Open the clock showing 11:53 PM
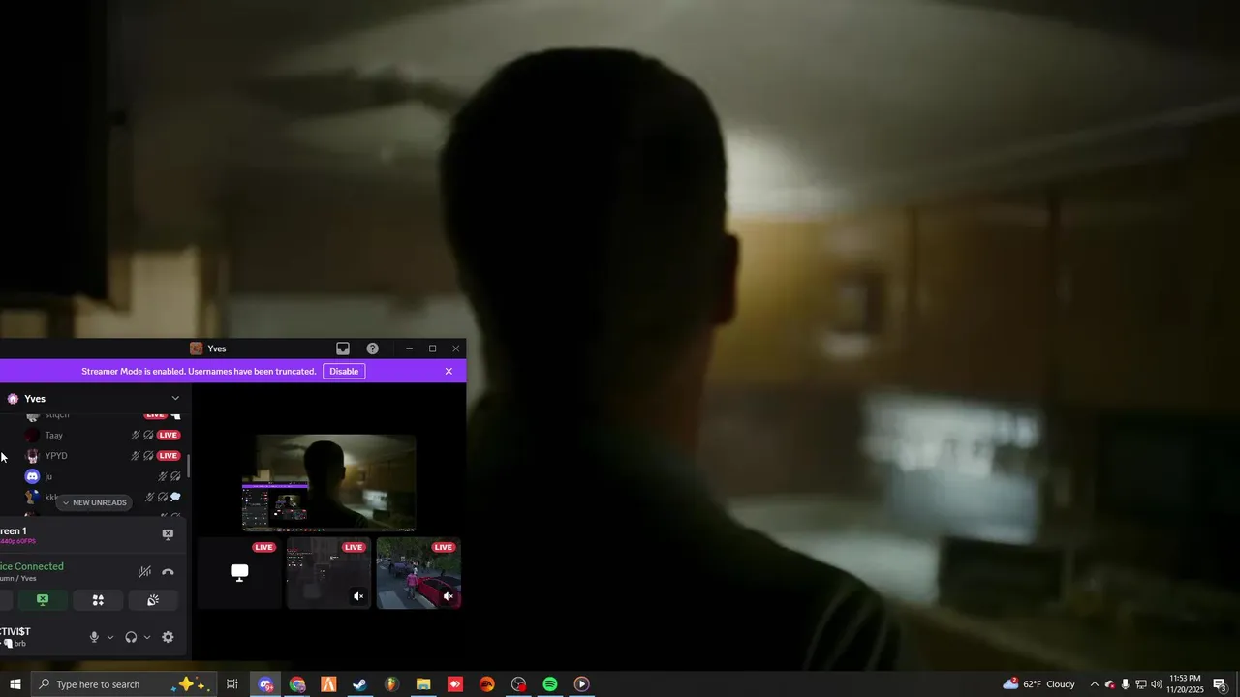Viewport: 1240px width, 697px height. tap(1185, 684)
